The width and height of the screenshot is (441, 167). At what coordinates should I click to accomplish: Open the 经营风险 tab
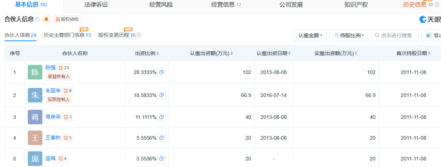tap(161, 5)
